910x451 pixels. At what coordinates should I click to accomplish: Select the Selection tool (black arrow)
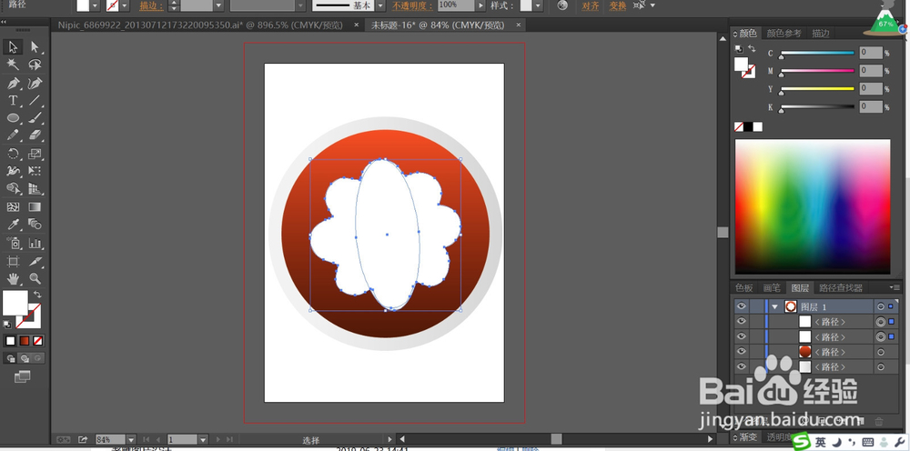click(13, 47)
